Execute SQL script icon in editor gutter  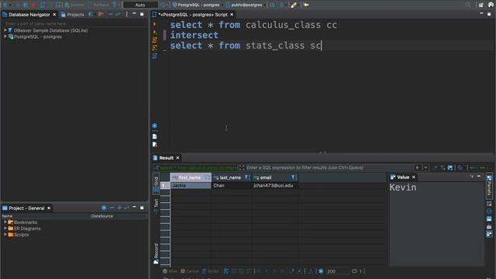[155, 40]
